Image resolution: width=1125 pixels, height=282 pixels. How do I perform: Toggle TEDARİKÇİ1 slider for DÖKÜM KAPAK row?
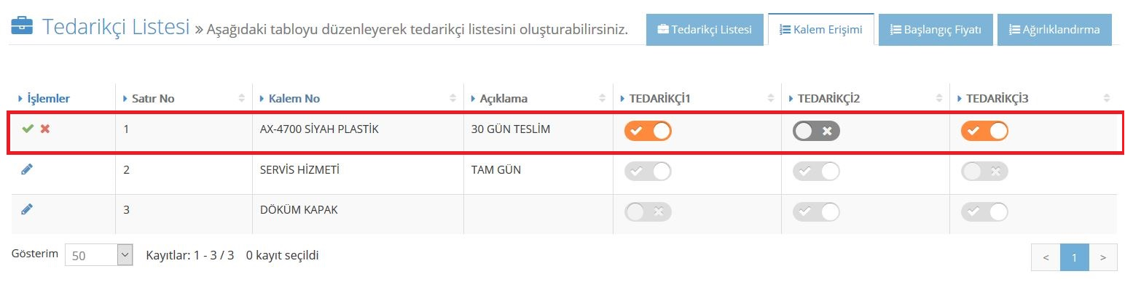[648, 211]
